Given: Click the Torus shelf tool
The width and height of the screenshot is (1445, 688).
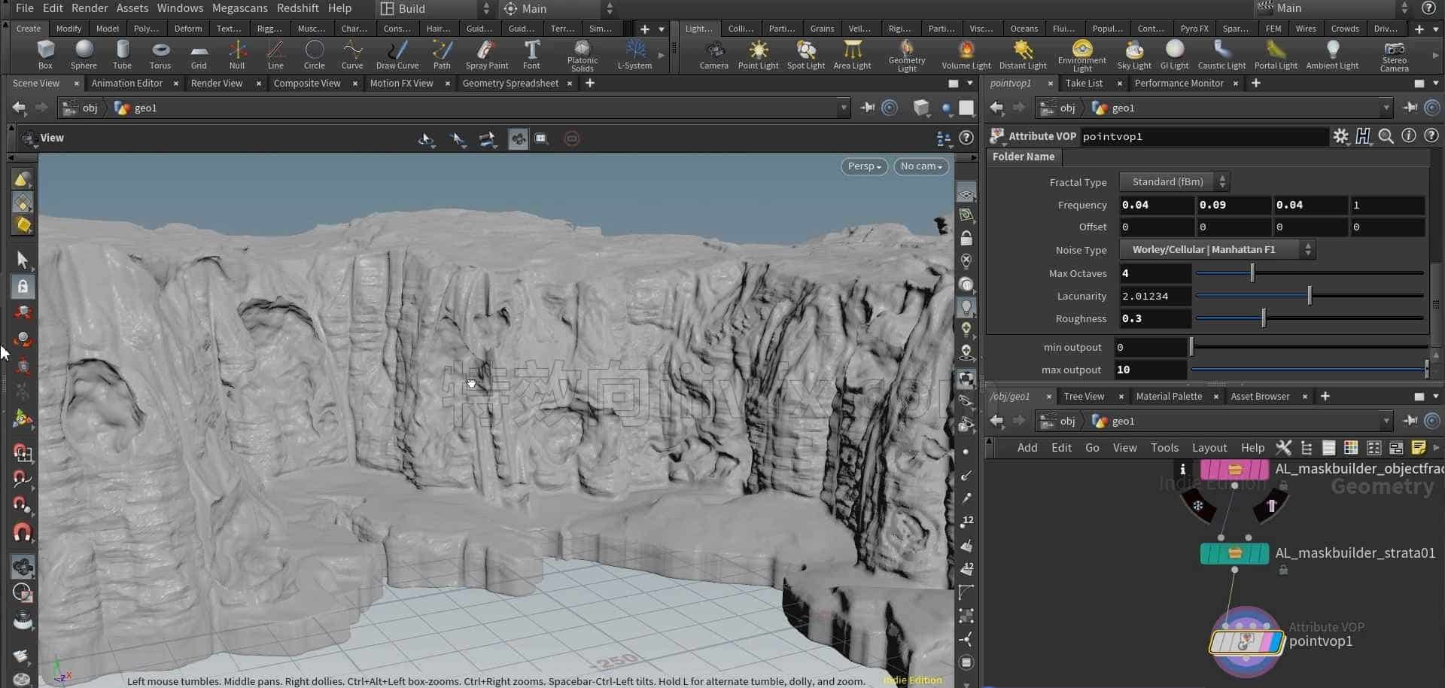Looking at the screenshot, I should tap(160, 55).
